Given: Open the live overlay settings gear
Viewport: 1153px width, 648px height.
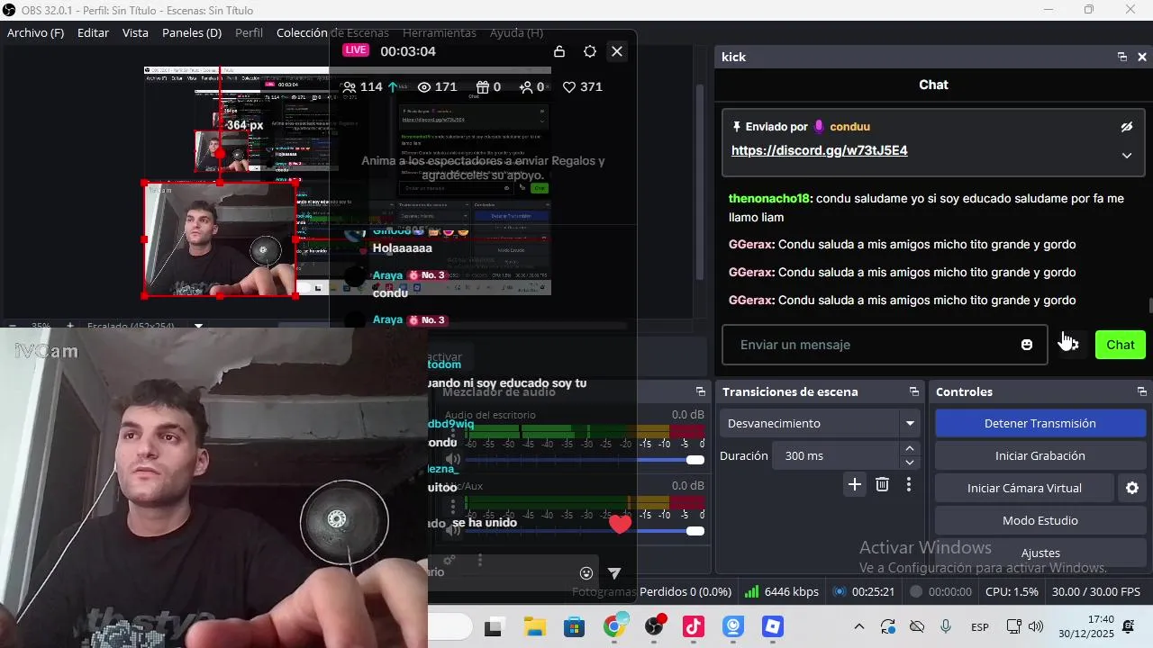Looking at the screenshot, I should point(590,51).
